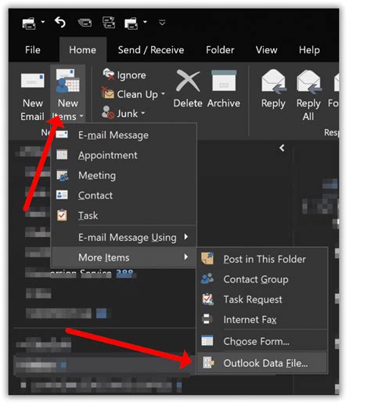Select Task Request in the submenu
The width and height of the screenshot is (371, 414).
(x=262, y=300)
